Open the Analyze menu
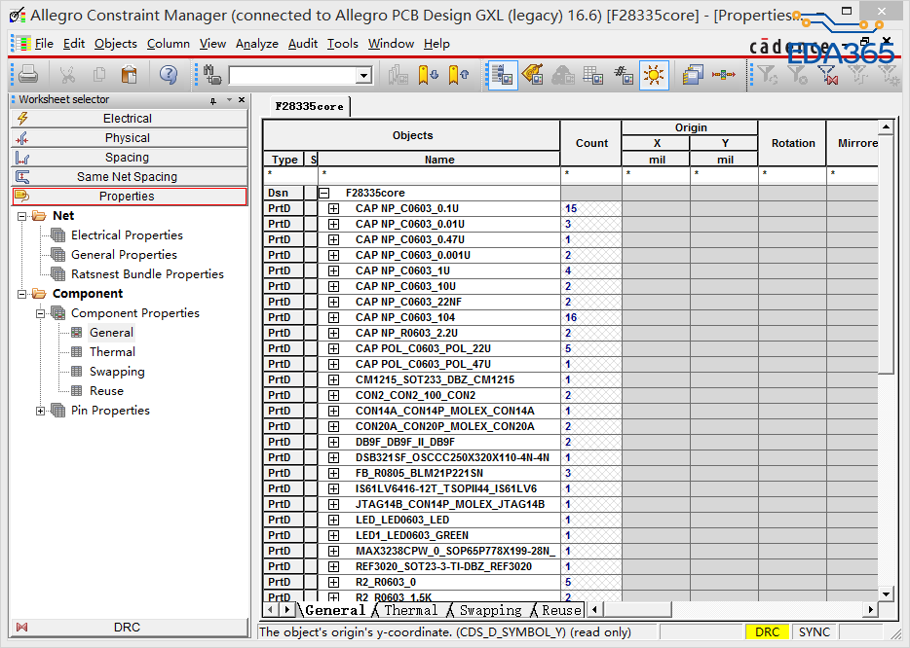Viewport: 910px width, 648px height. point(257,44)
